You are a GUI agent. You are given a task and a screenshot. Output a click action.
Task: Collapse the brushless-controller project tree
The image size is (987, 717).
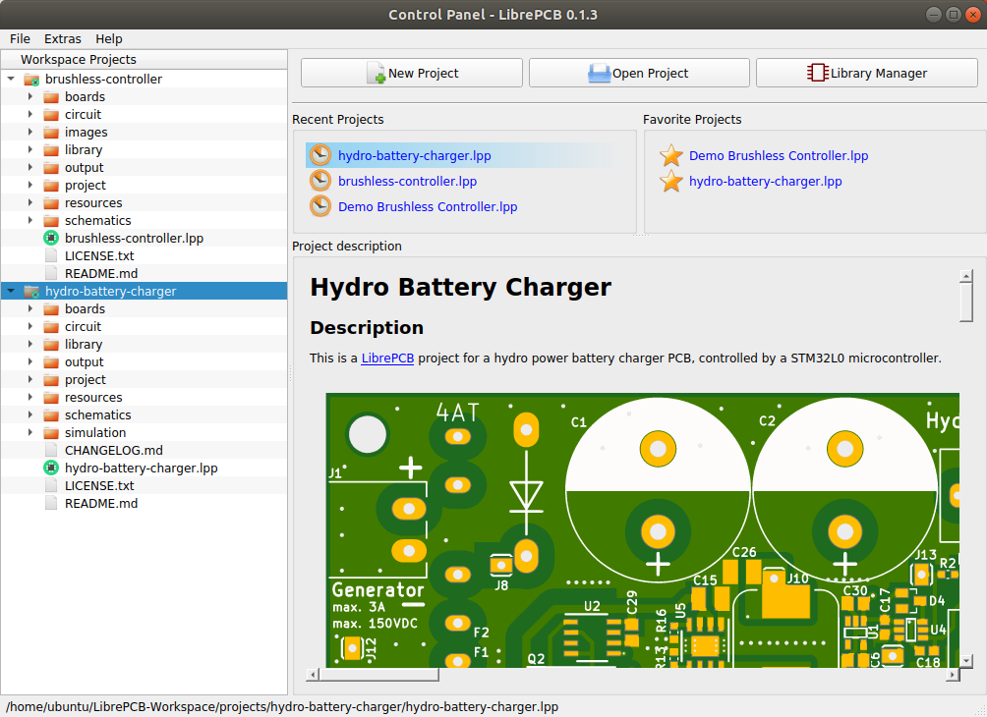(11, 80)
